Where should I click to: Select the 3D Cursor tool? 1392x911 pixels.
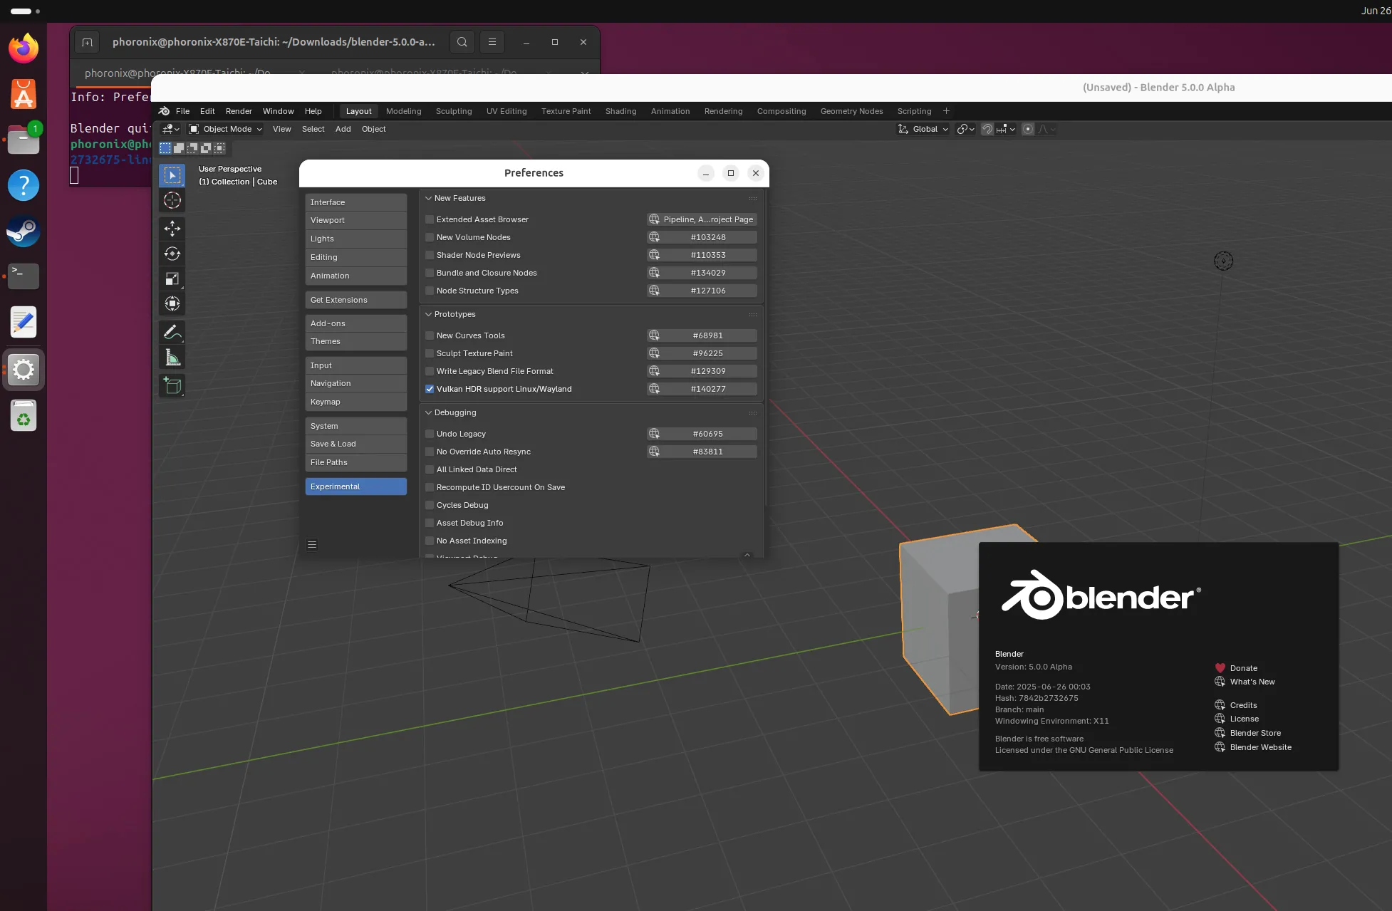(172, 200)
